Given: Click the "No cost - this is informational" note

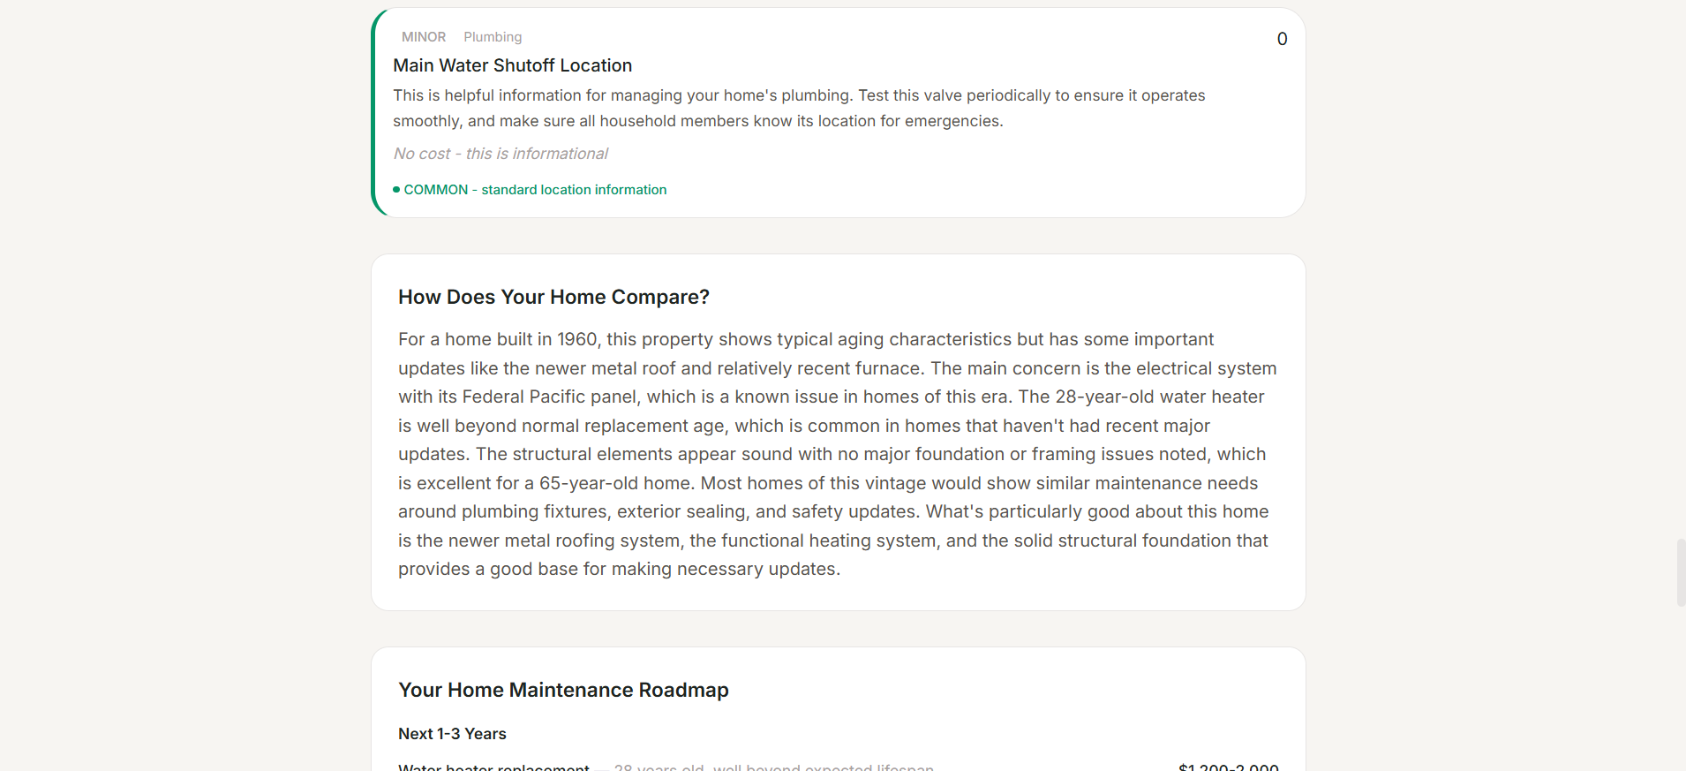Looking at the screenshot, I should tap(501, 154).
